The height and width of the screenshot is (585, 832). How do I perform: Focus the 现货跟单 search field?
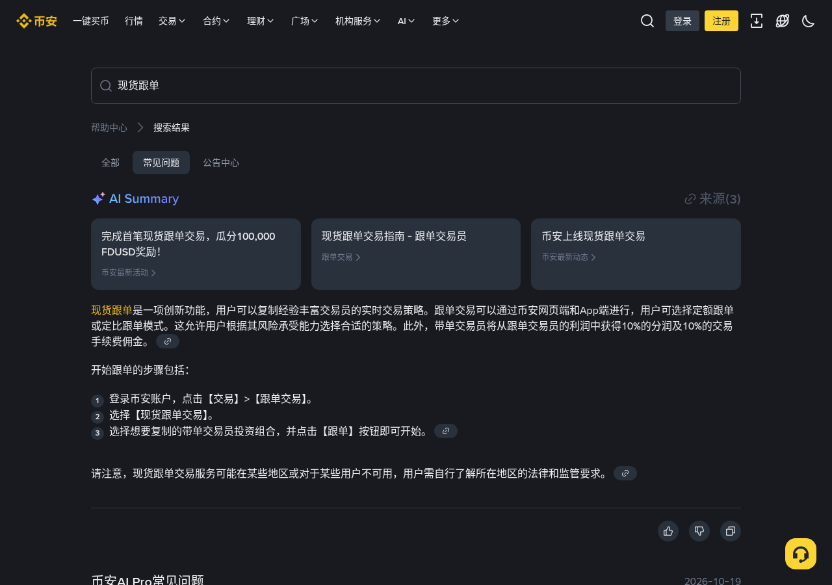pos(416,86)
